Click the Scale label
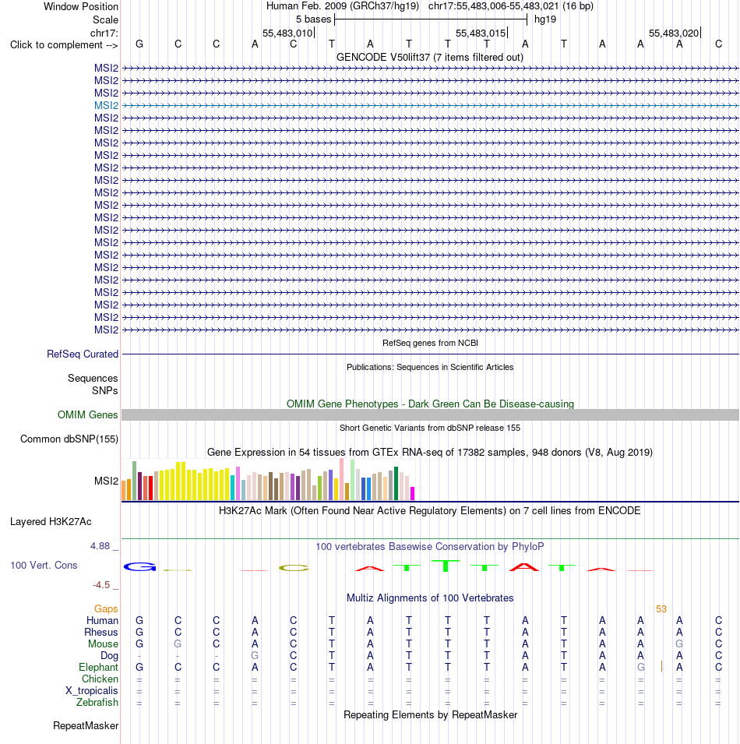This screenshot has height=744, width=740. coord(105,20)
